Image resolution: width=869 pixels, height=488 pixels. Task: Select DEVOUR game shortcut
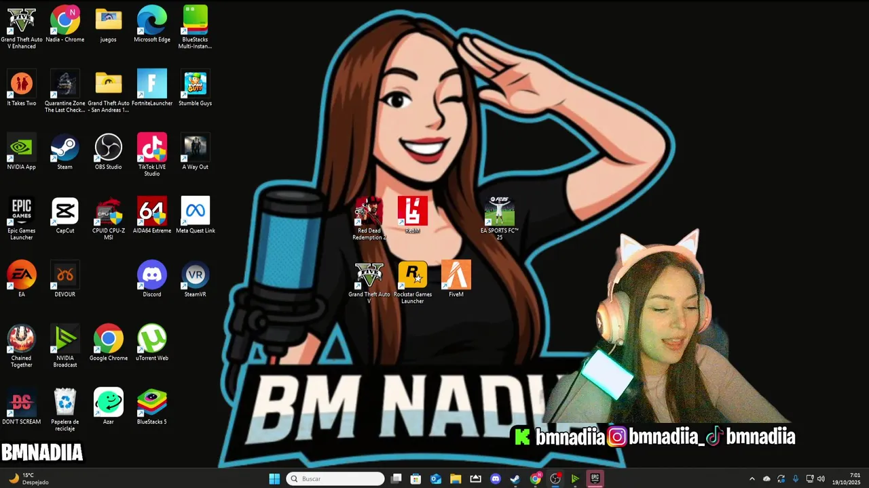(x=65, y=279)
